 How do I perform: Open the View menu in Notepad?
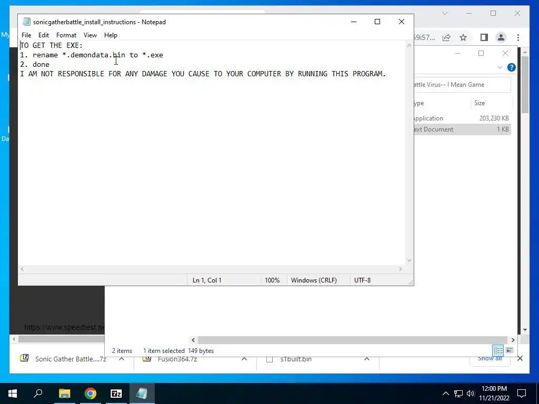pos(90,35)
